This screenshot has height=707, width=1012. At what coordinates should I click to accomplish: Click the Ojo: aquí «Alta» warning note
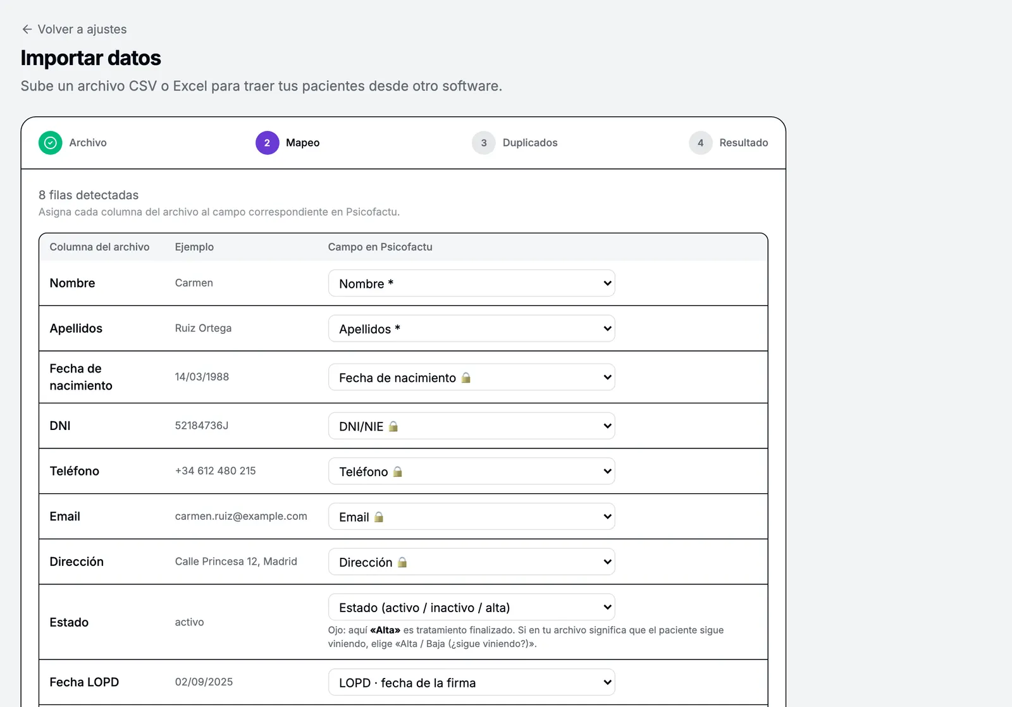point(526,637)
